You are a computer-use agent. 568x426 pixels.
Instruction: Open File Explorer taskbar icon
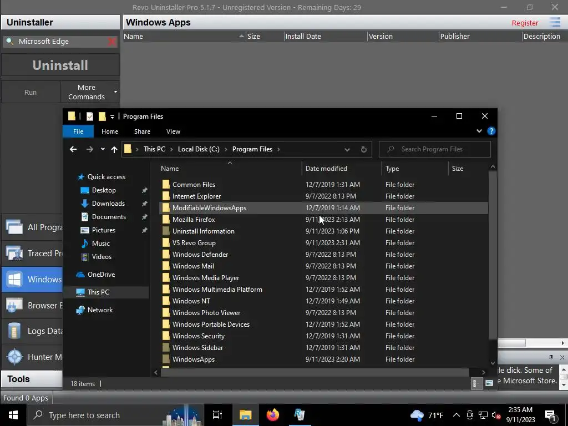pyautogui.click(x=245, y=415)
